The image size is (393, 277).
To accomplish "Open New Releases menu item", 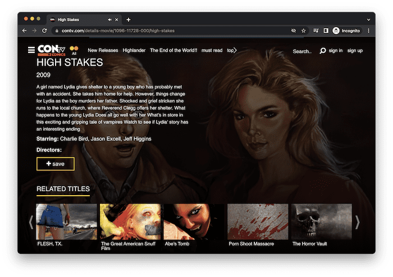I will (x=103, y=50).
